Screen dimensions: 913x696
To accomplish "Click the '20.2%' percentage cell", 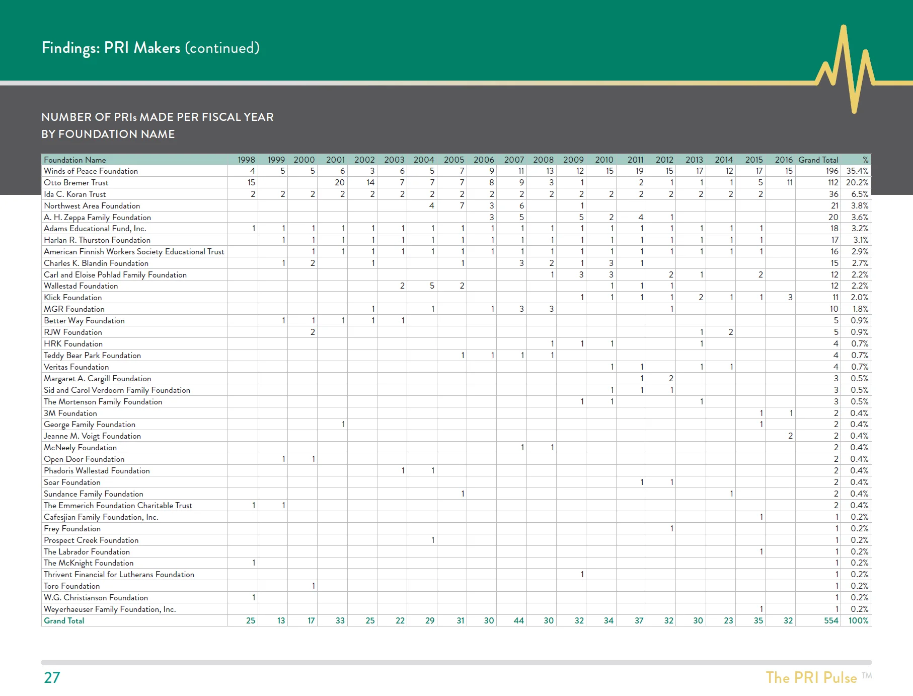I will click(857, 183).
